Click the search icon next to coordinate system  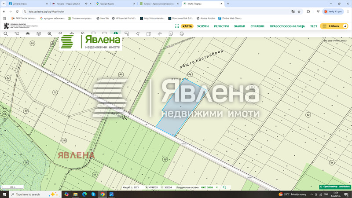pyautogui.click(x=224, y=187)
